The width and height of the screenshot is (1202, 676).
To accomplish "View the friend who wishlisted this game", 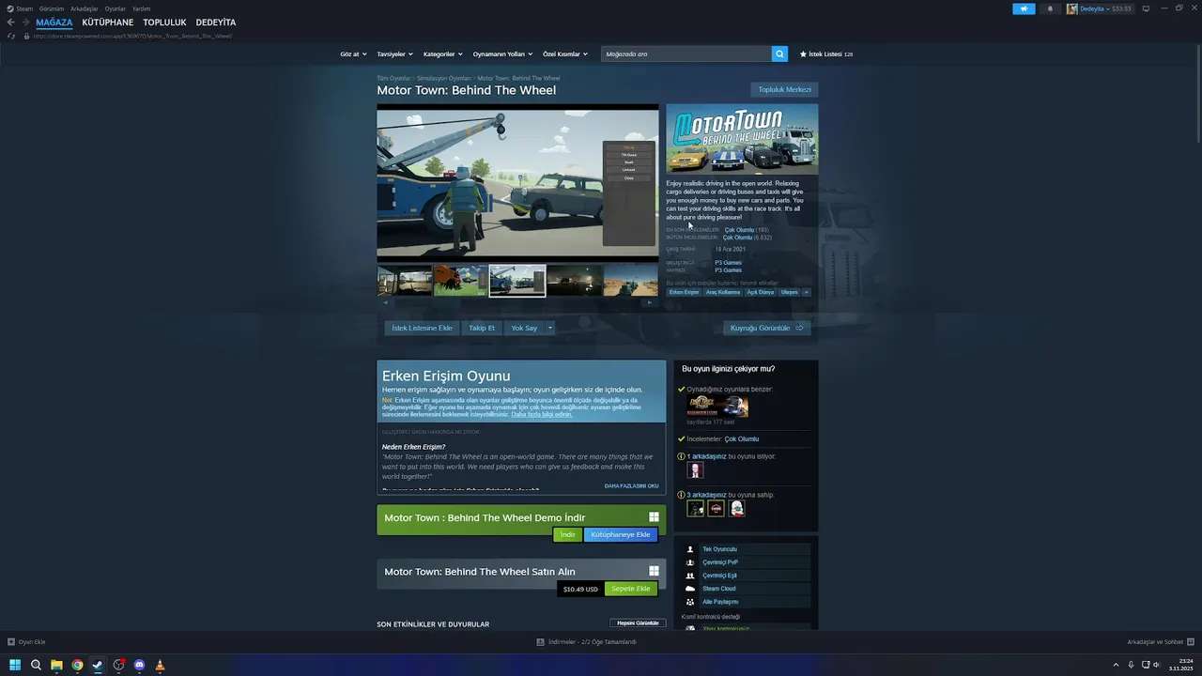I will tap(695, 470).
